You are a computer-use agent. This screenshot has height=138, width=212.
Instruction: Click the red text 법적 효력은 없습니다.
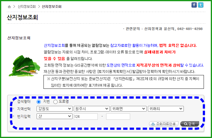click(x=178, y=46)
